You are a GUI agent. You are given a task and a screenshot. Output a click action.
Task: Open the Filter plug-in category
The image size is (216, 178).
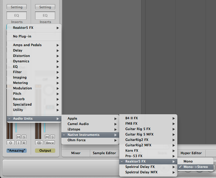click(x=34, y=72)
